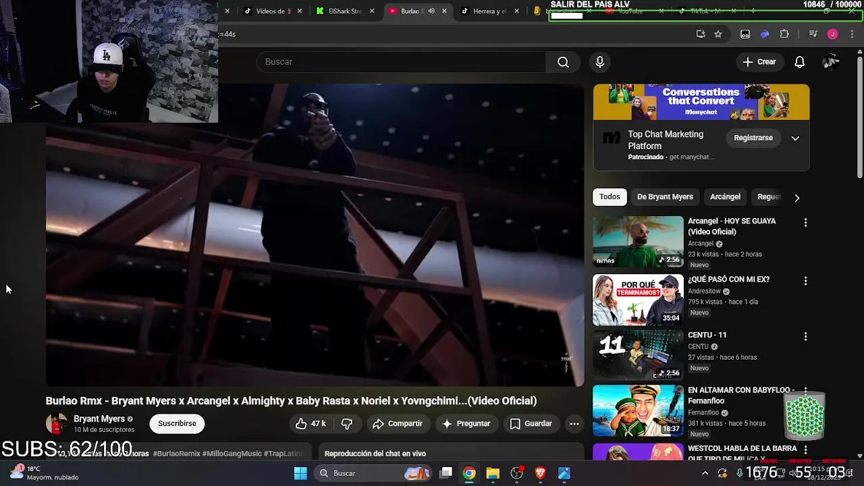Click the install app icon in address bar
The image size is (864, 486).
701,34
